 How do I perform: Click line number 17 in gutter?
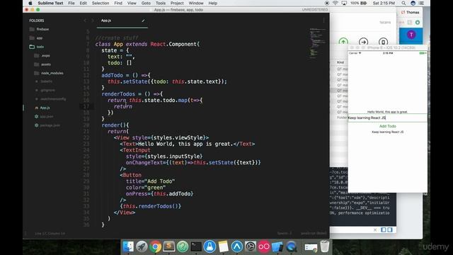coord(86,106)
